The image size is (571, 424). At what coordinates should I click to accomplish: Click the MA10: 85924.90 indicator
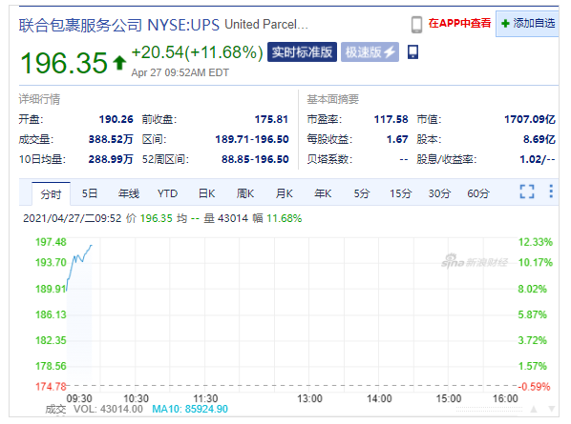[x=190, y=409]
